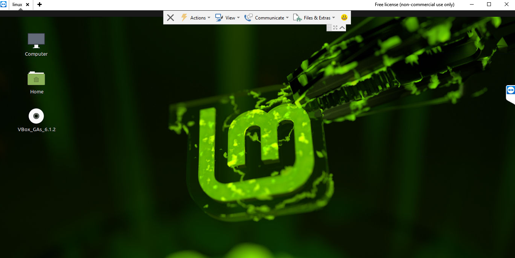The height and width of the screenshot is (258, 515).
Task: Open the Actions menu
Action: pos(195,18)
